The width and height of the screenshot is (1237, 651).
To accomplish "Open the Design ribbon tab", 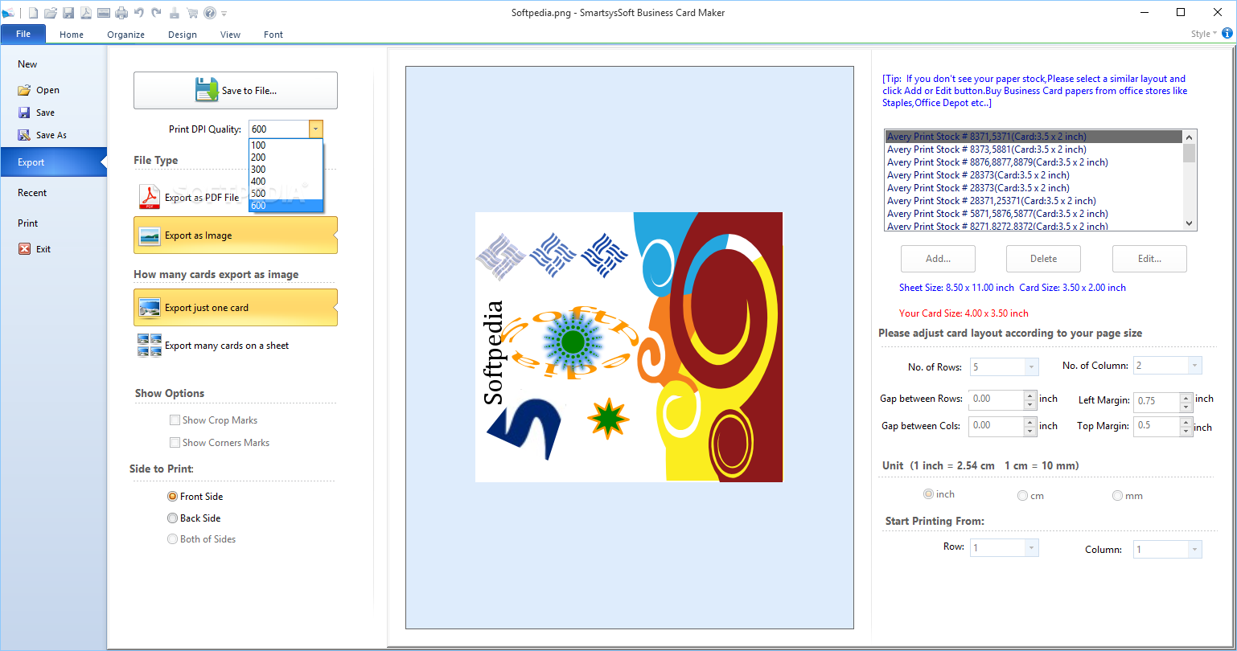I will tap(183, 35).
